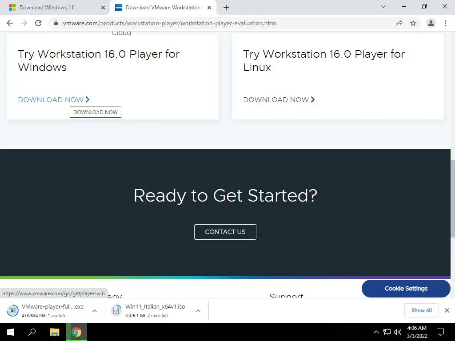Click the lock icon in address bar
This screenshot has height=341, width=455.
click(56, 23)
